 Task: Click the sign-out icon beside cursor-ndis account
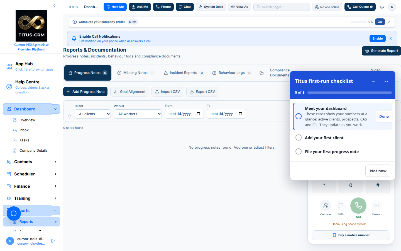(53, 241)
